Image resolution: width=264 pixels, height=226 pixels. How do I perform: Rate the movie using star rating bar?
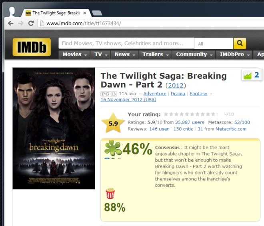tap(190, 114)
